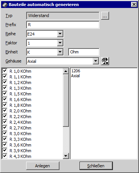Close the Bauteile automatisch generieren dialog

click(134, 5)
